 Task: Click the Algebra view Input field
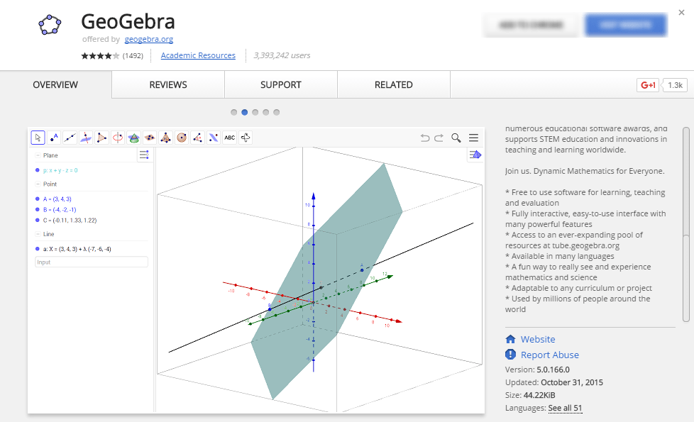coord(91,262)
